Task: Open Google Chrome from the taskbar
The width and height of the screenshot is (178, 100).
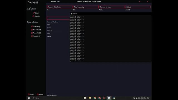Action: pos(95,98)
